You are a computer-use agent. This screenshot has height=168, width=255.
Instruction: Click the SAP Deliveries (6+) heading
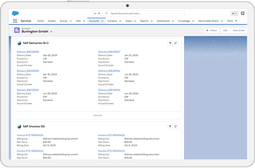click(x=36, y=43)
